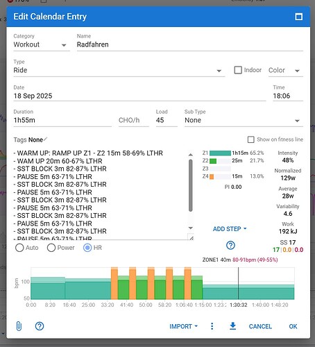Screen dimensions: 315x347
Task: Open the three-dot more options menu
Action: (x=212, y=326)
